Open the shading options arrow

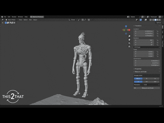pos(162,20)
